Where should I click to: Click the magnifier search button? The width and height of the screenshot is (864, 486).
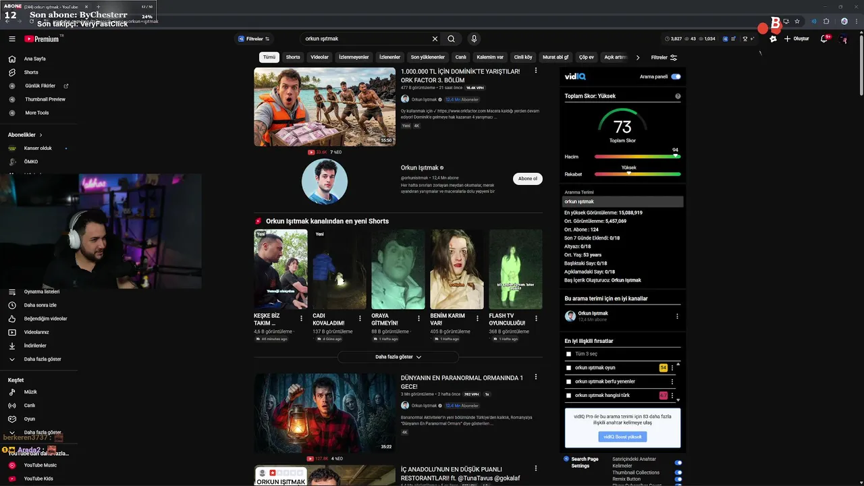click(452, 39)
